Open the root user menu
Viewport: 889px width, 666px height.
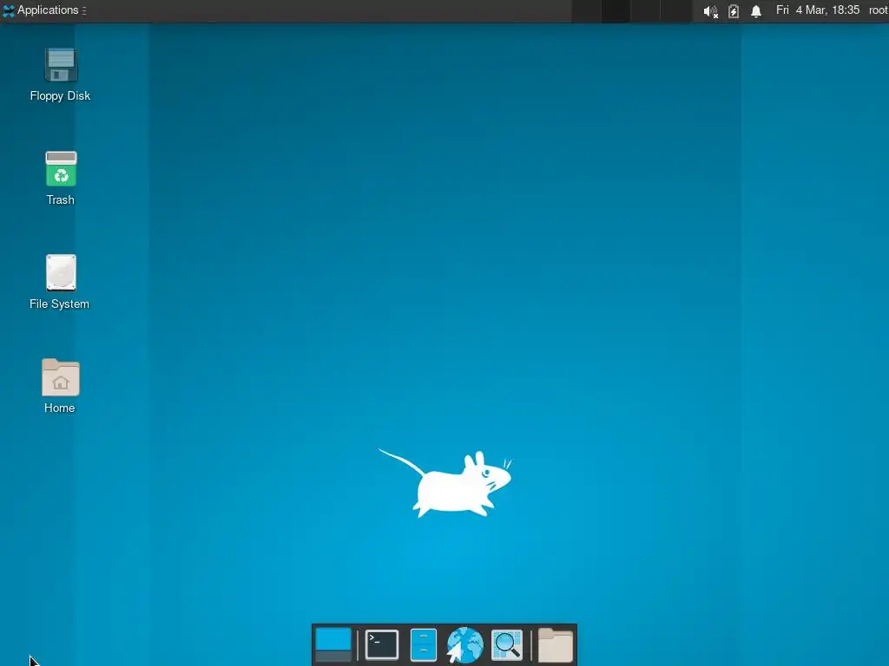(x=878, y=10)
